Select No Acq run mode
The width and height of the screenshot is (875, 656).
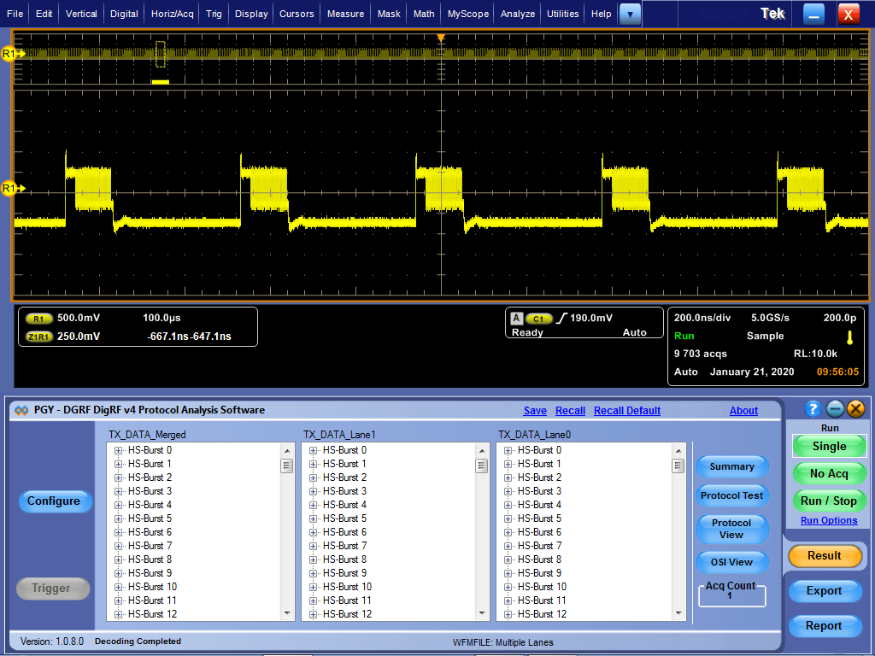tap(829, 473)
